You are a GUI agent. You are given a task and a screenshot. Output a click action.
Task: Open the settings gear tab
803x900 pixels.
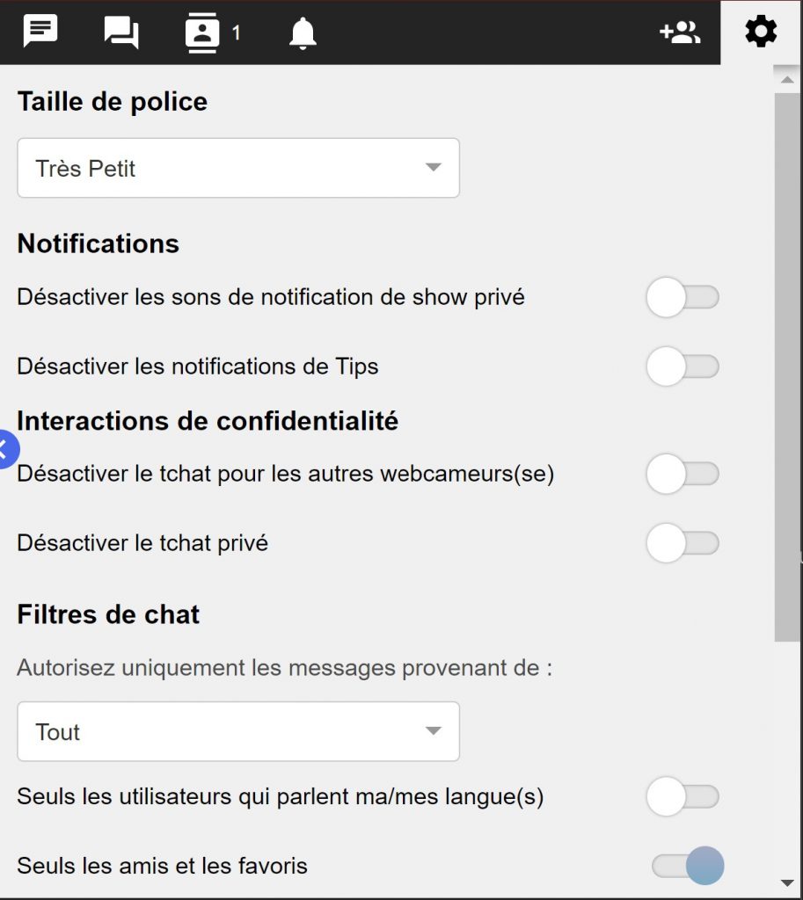point(761,33)
